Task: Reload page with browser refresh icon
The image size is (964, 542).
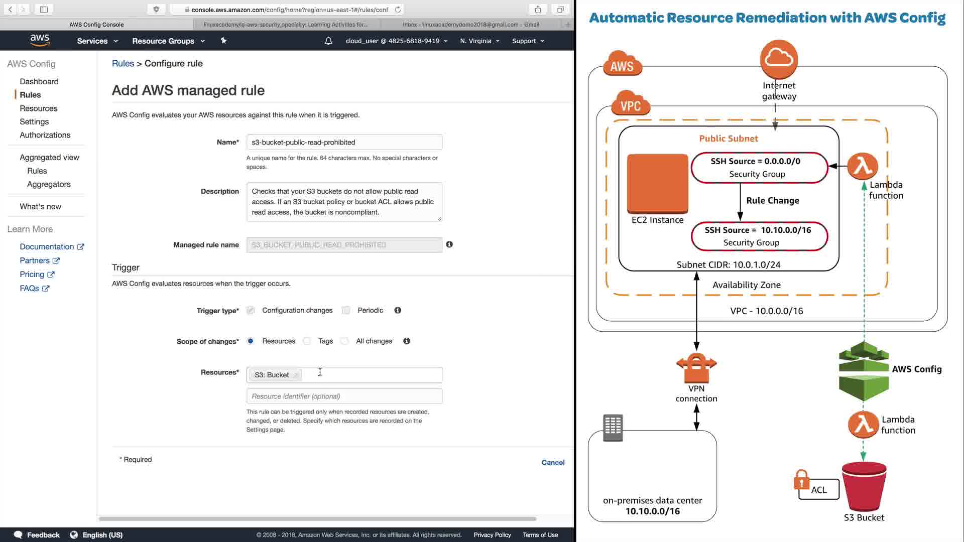Action: [398, 10]
